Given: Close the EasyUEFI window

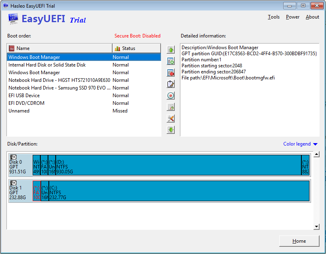Looking at the screenshot, I should (x=317, y=6).
